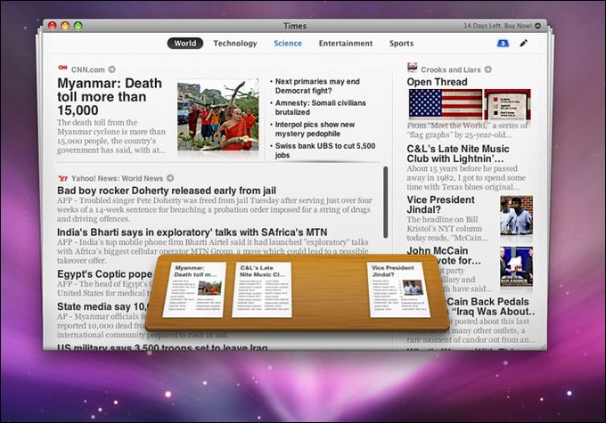Click the Yahoo! News: World News source name
606x423 pixels.
tap(117, 178)
